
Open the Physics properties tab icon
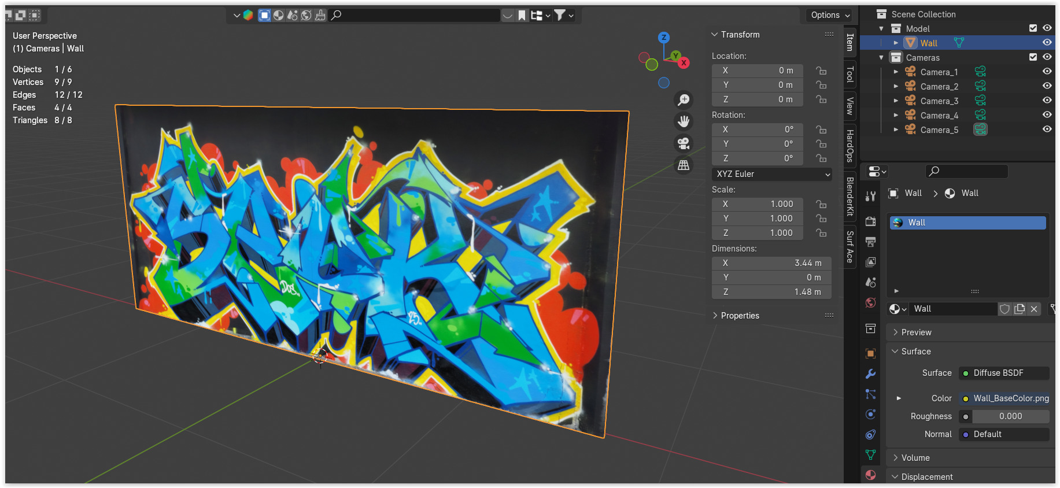tap(870, 414)
